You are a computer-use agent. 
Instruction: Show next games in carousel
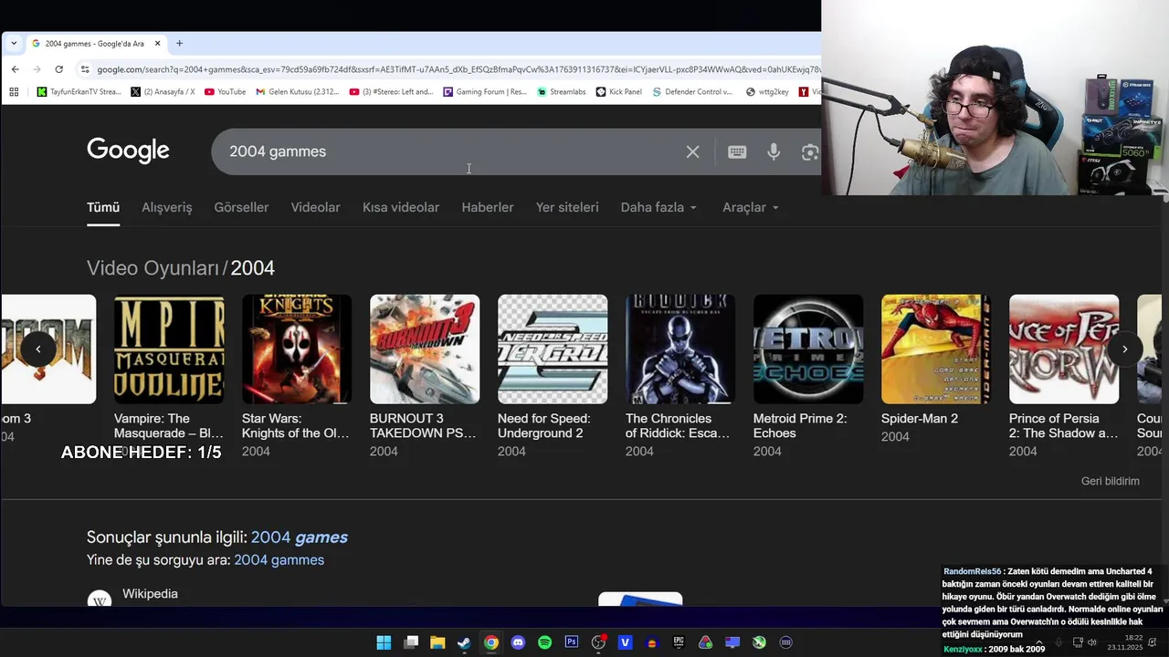pyautogui.click(x=1124, y=349)
